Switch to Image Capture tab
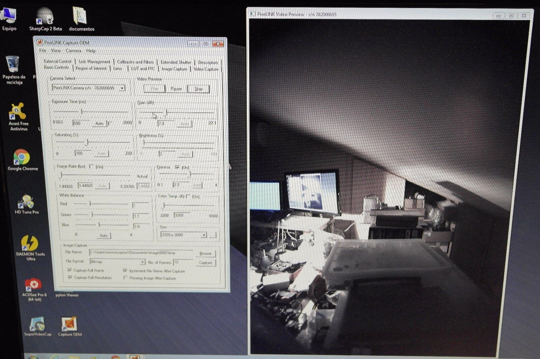The image size is (540, 359). [174, 69]
